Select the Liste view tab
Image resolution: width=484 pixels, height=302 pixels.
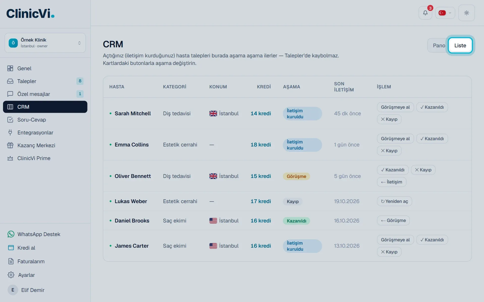click(460, 46)
